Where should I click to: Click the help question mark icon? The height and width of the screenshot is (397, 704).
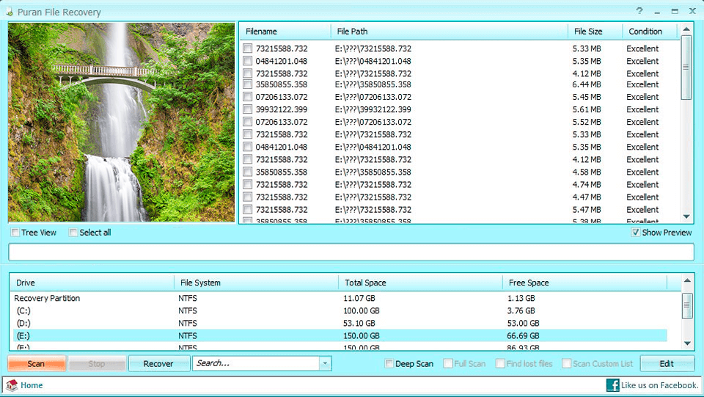tap(639, 11)
